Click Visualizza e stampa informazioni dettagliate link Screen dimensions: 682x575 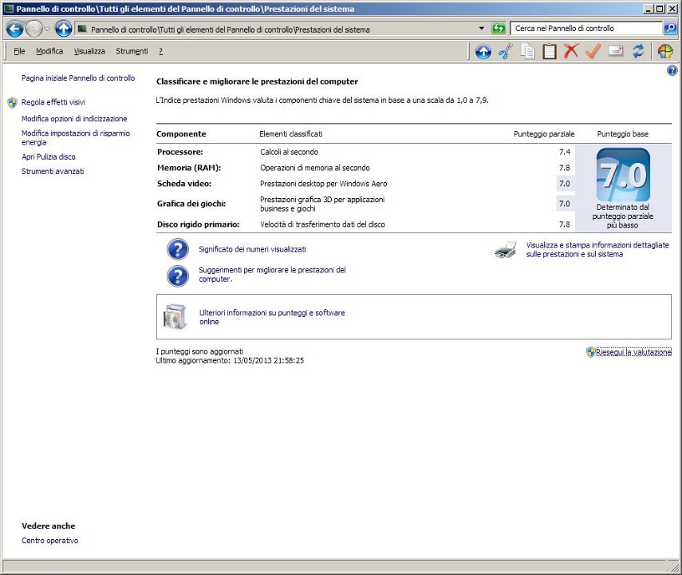[x=597, y=250]
